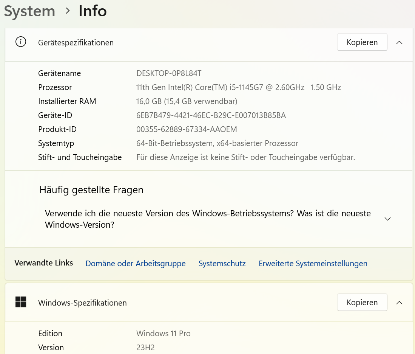Image resolution: width=415 pixels, height=354 pixels.
Task: Open Domäne oder Arbeitsgruppe link
Action: [x=136, y=264]
